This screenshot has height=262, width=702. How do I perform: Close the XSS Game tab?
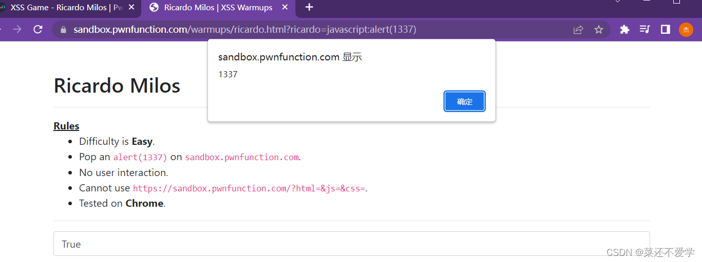[132, 8]
